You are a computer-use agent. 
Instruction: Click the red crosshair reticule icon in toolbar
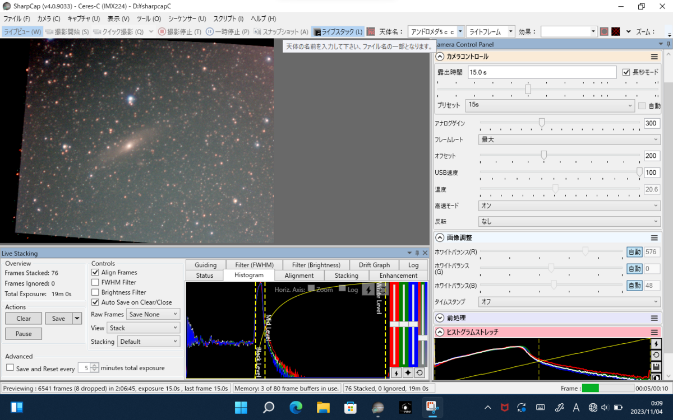tap(615, 32)
